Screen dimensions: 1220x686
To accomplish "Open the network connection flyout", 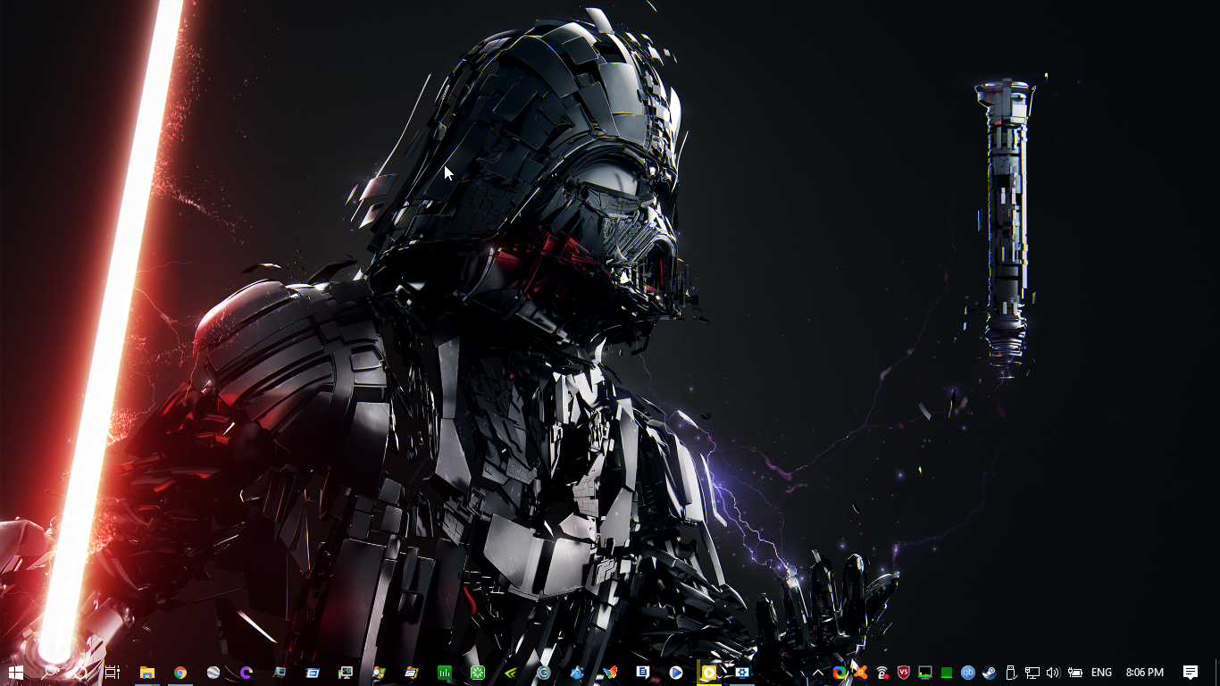I will (1032, 672).
